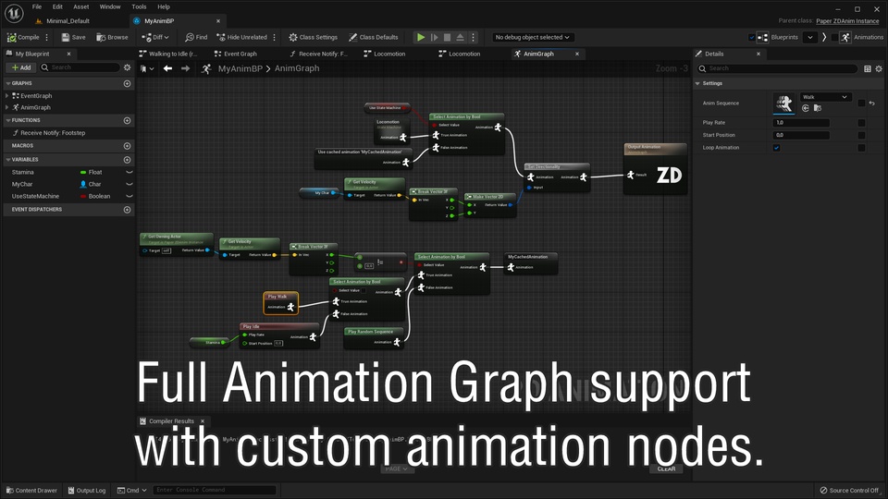Open the Window menu

click(x=110, y=6)
